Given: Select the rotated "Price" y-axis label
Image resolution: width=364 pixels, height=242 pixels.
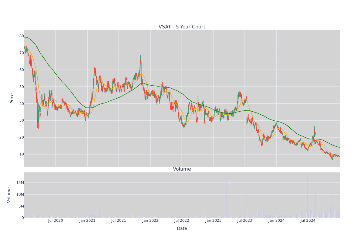Looking at the screenshot, I should [12, 98].
